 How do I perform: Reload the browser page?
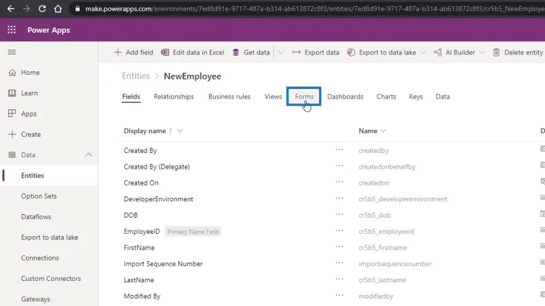click(x=42, y=9)
